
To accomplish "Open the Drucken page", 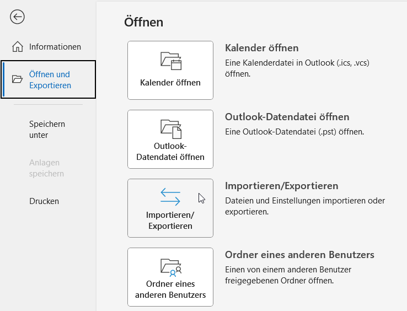I will tap(44, 201).
